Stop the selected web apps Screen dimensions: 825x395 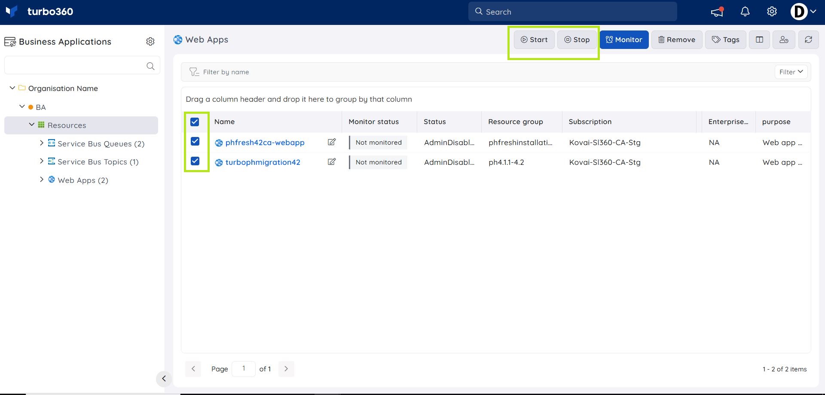pyautogui.click(x=577, y=40)
